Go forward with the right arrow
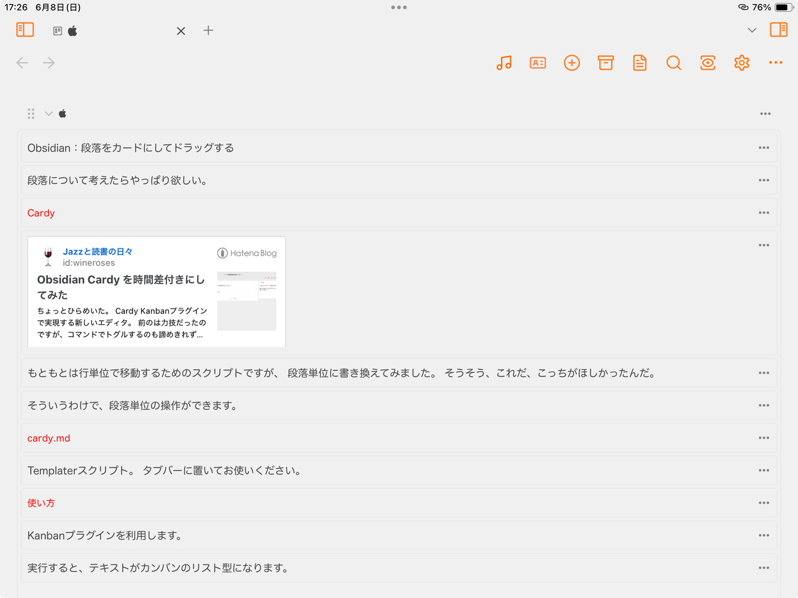798x598 pixels. coord(49,63)
